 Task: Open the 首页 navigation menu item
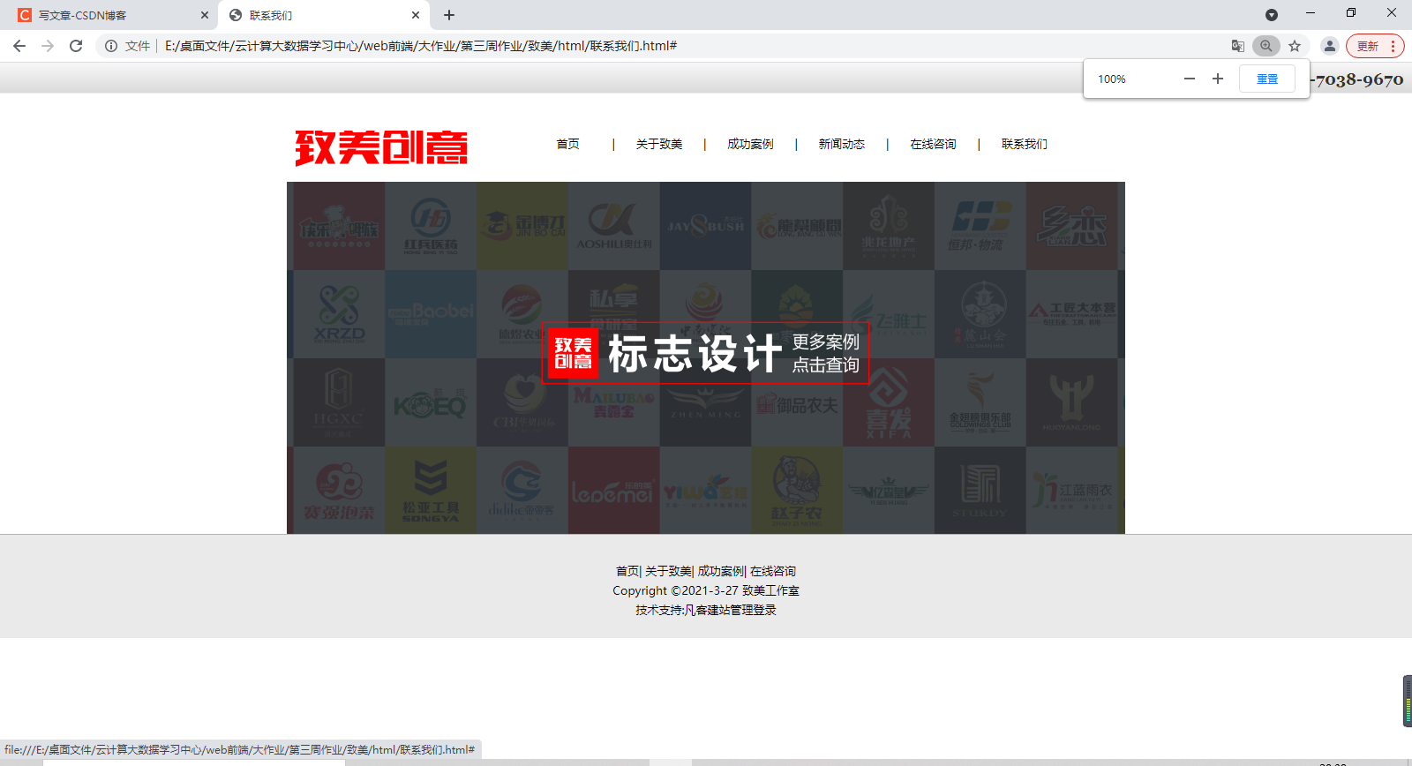pyautogui.click(x=568, y=144)
